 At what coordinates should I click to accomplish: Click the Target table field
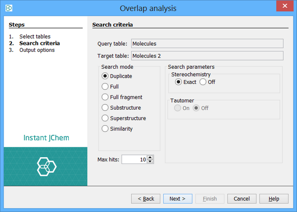click(x=206, y=56)
